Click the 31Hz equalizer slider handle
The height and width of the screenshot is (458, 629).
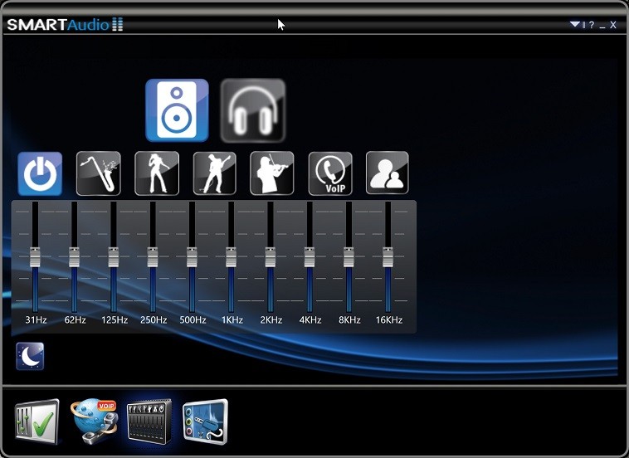36,257
